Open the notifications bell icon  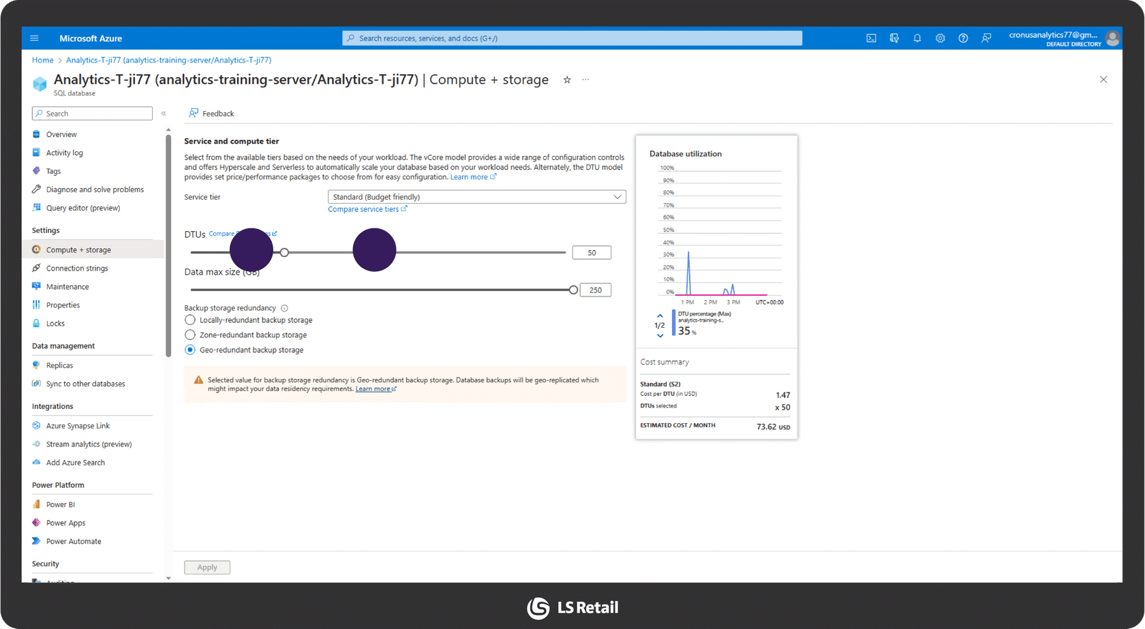917,38
